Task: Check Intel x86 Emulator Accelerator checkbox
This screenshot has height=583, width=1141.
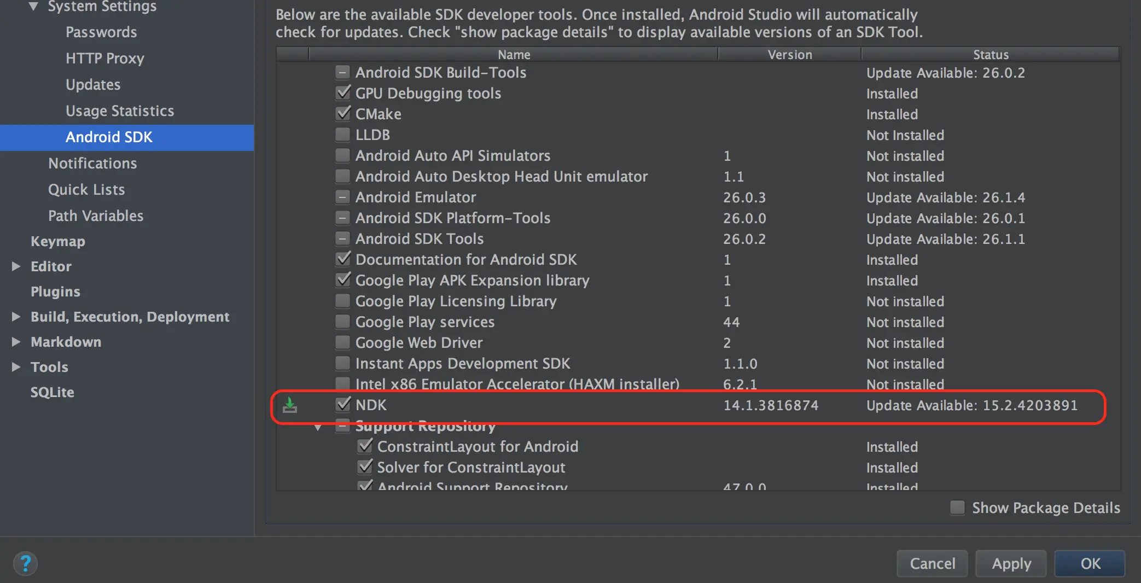Action: point(343,383)
